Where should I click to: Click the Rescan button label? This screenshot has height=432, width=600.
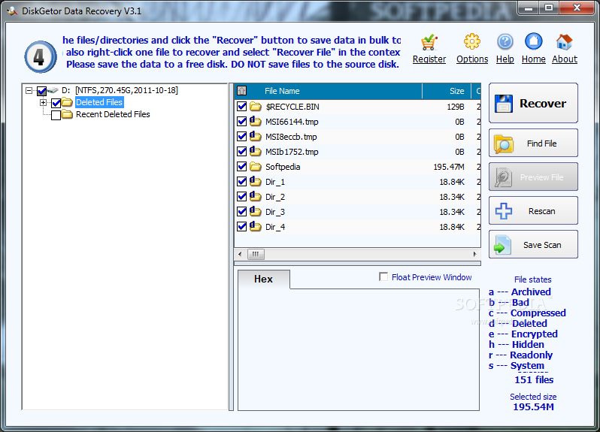click(541, 211)
